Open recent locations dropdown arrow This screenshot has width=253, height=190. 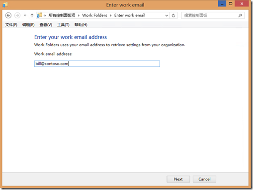[25, 15]
